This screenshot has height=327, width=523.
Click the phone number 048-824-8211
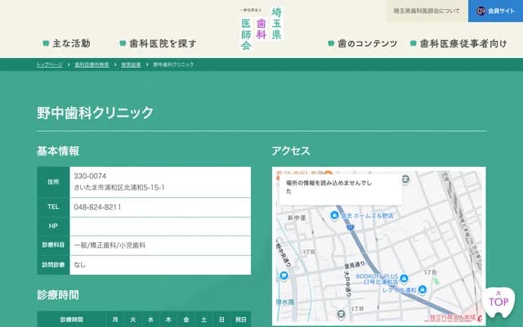(x=97, y=207)
